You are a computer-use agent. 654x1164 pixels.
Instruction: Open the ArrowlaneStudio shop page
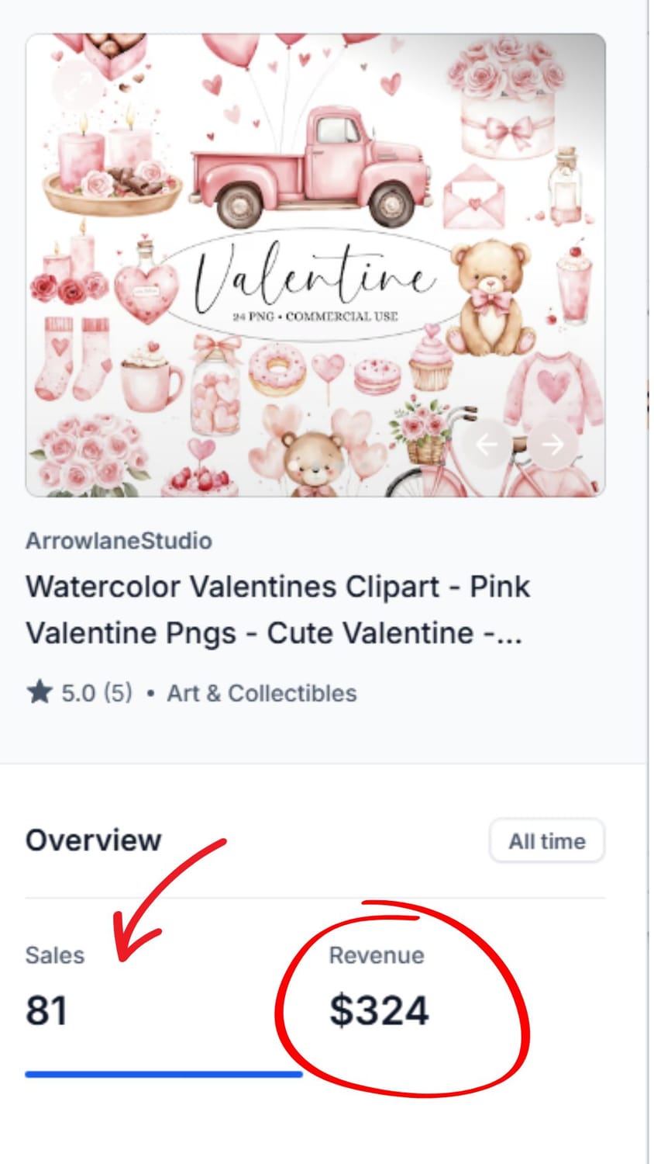point(119,541)
